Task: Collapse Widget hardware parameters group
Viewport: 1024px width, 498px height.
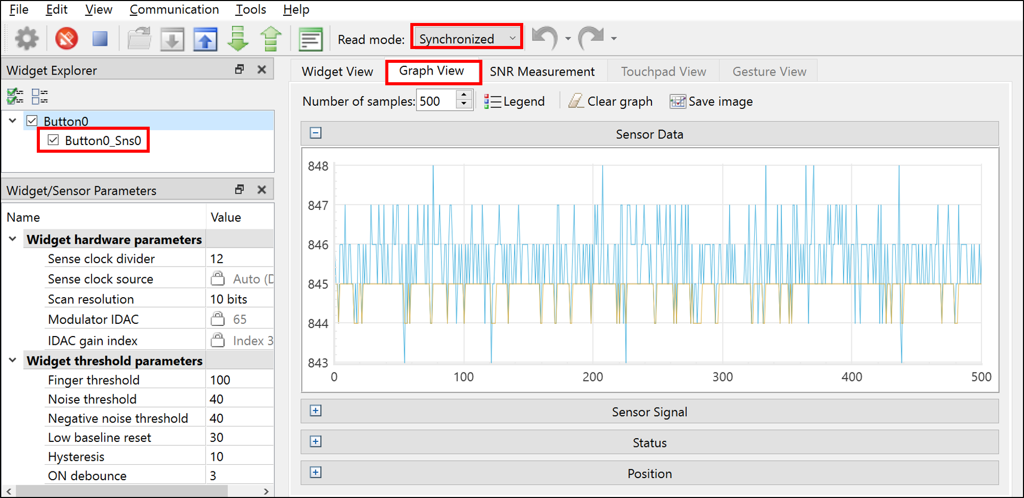Action: (13, 239)
